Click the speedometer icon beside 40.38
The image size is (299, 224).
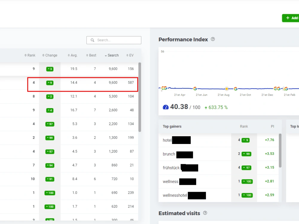(166, 107)
